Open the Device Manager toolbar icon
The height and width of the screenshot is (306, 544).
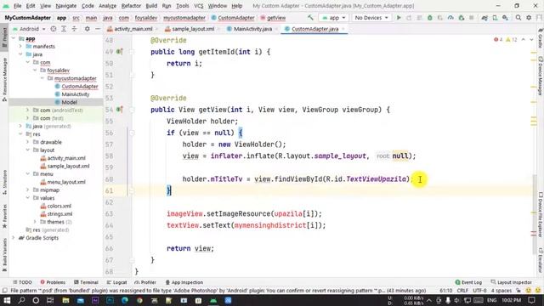click(x=495, y=17)
